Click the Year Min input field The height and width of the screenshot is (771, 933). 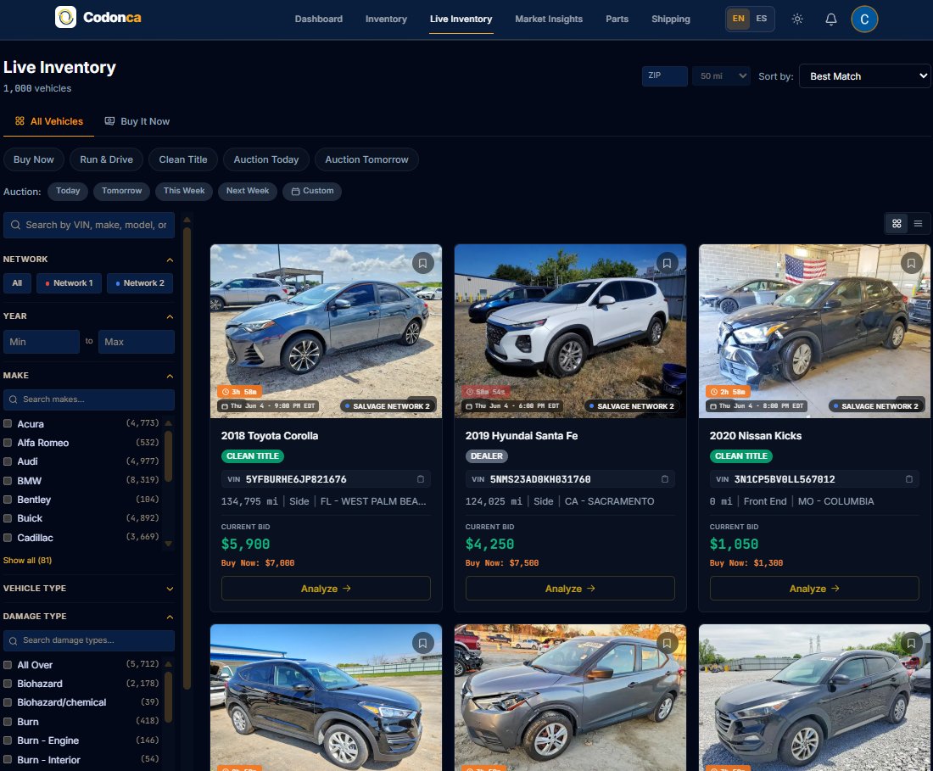point(41,342)
